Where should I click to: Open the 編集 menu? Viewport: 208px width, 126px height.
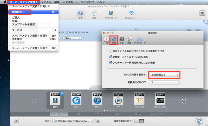(57, 2)
